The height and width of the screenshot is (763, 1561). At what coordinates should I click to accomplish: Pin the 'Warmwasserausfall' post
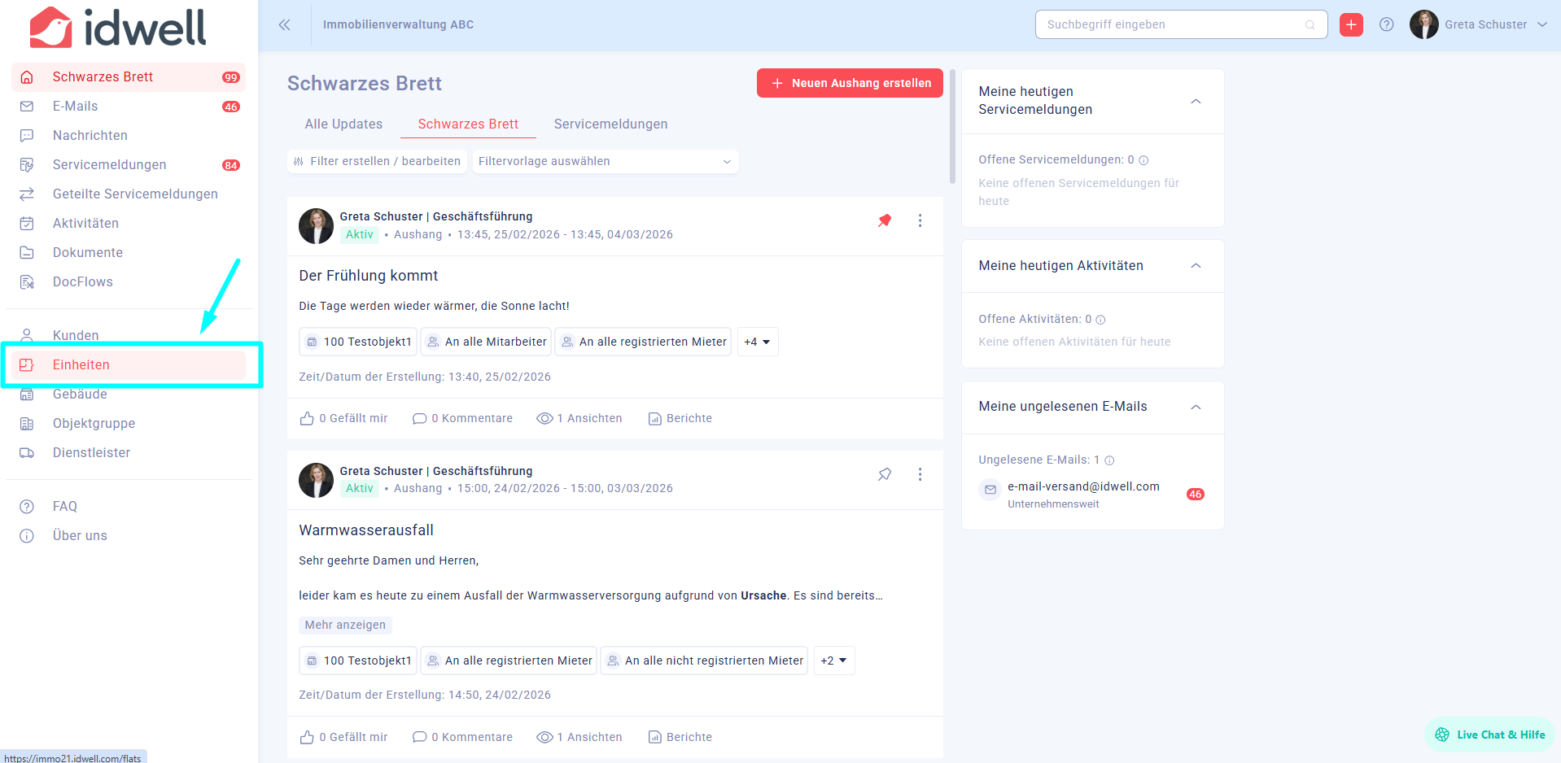(885, 474)
